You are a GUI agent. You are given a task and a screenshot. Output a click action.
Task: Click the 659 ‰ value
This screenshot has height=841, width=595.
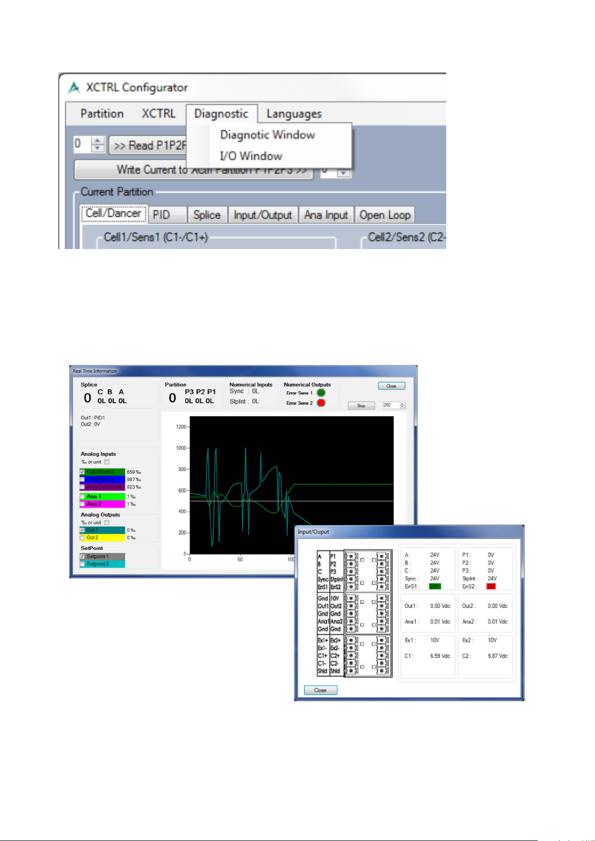point(134,472)
